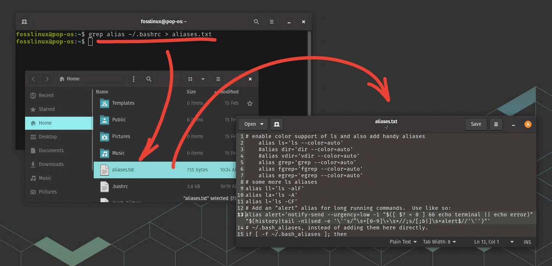Image resolution: width=552 pixels, height=266 pixels.
Task: Click the terminal title 'fosslinux@pop-os: ~'
Action: click(x=163, y=22)
